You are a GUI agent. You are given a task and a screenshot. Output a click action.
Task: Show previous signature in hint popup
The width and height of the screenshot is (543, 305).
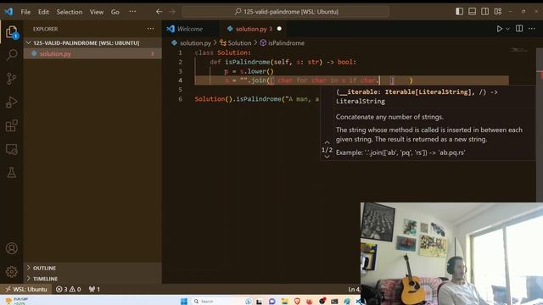coord(327,142)
